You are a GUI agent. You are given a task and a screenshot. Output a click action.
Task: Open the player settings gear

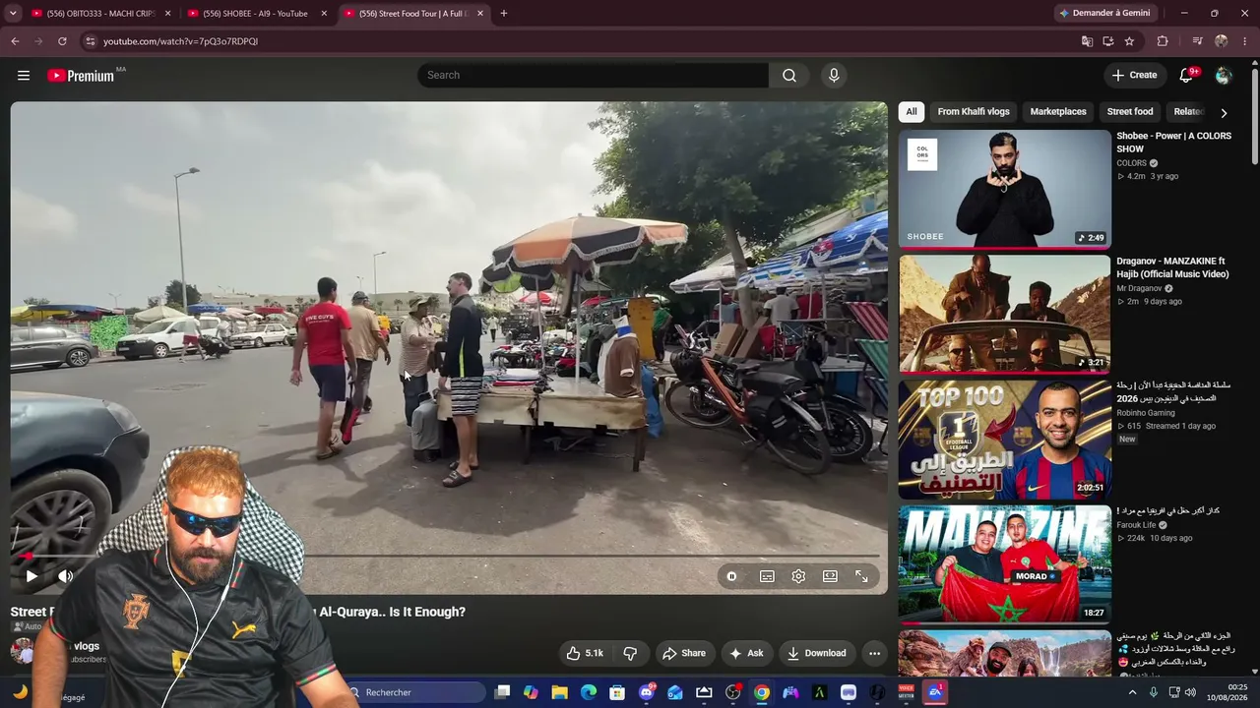(798, 576)
